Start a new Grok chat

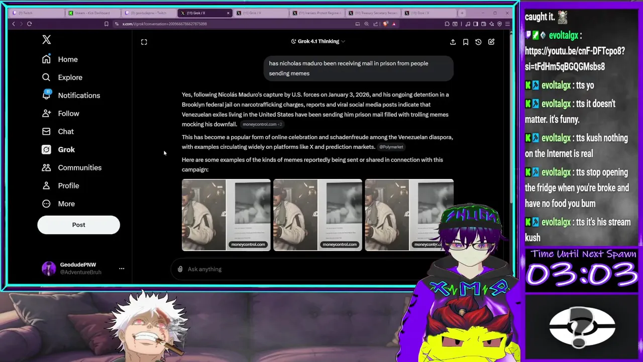point(491,42)
